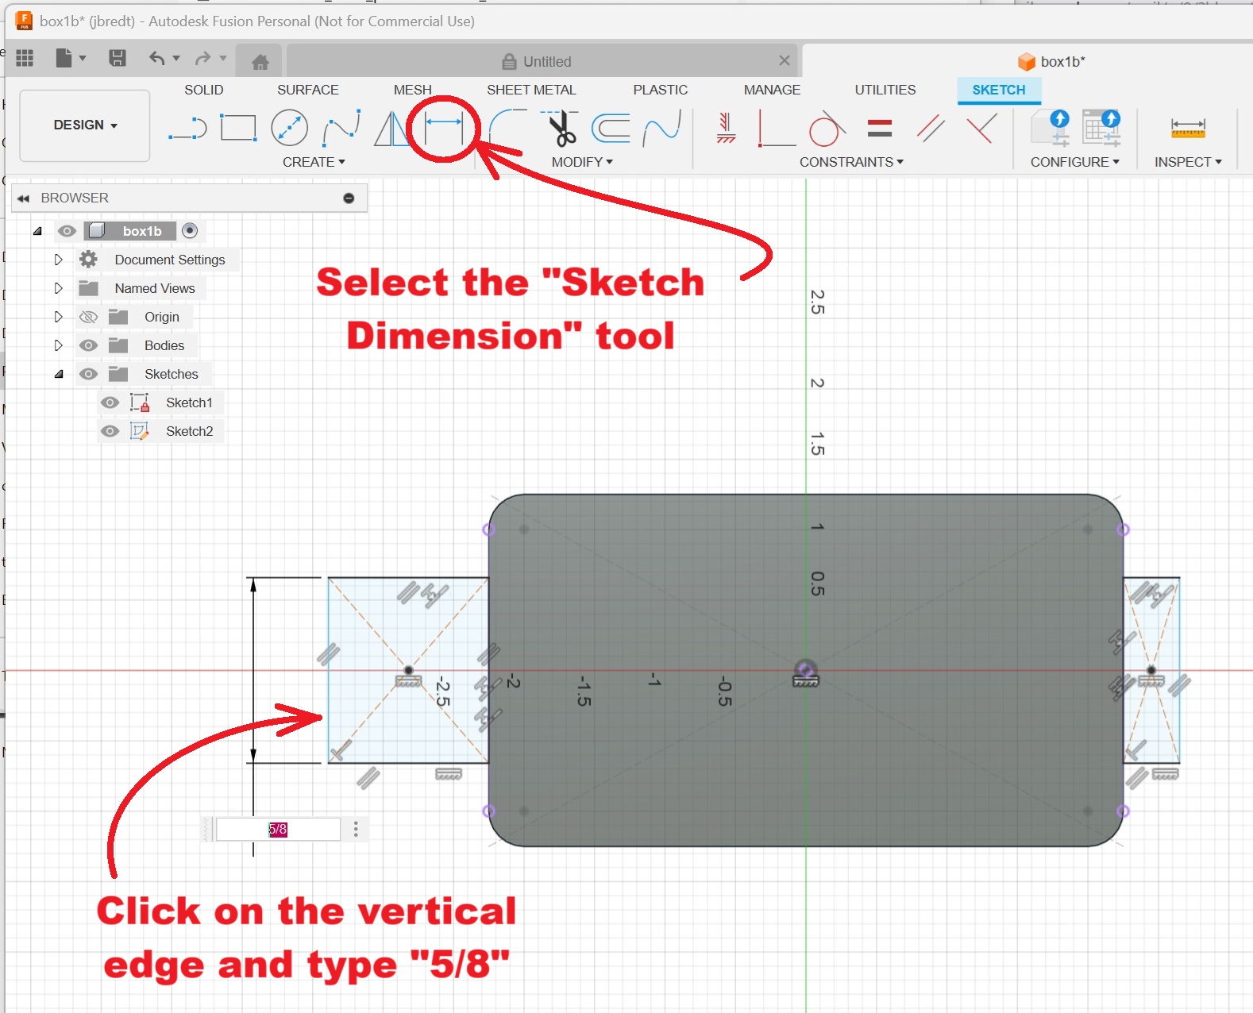This screenshot has width=1253, height=1013.
Task: Select the Trim scissors tool
Action: click(562, 128)
